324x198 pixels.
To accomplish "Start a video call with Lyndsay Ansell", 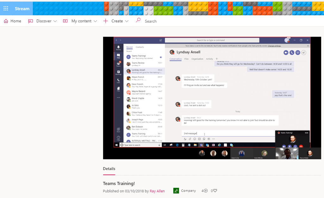I will [x=286, y=53].
